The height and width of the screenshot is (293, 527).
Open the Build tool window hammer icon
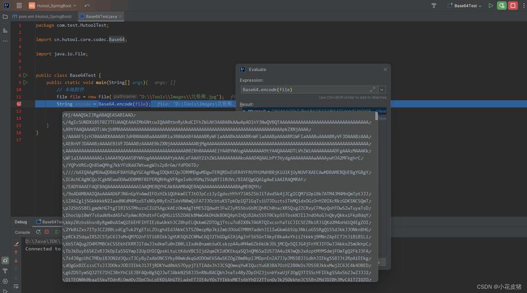pos(5,271)
